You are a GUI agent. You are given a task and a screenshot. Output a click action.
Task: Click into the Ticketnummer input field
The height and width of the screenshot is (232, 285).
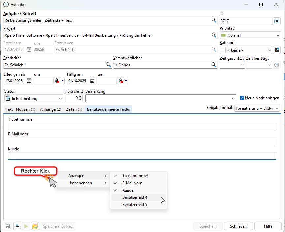click(x=142, y=127)
